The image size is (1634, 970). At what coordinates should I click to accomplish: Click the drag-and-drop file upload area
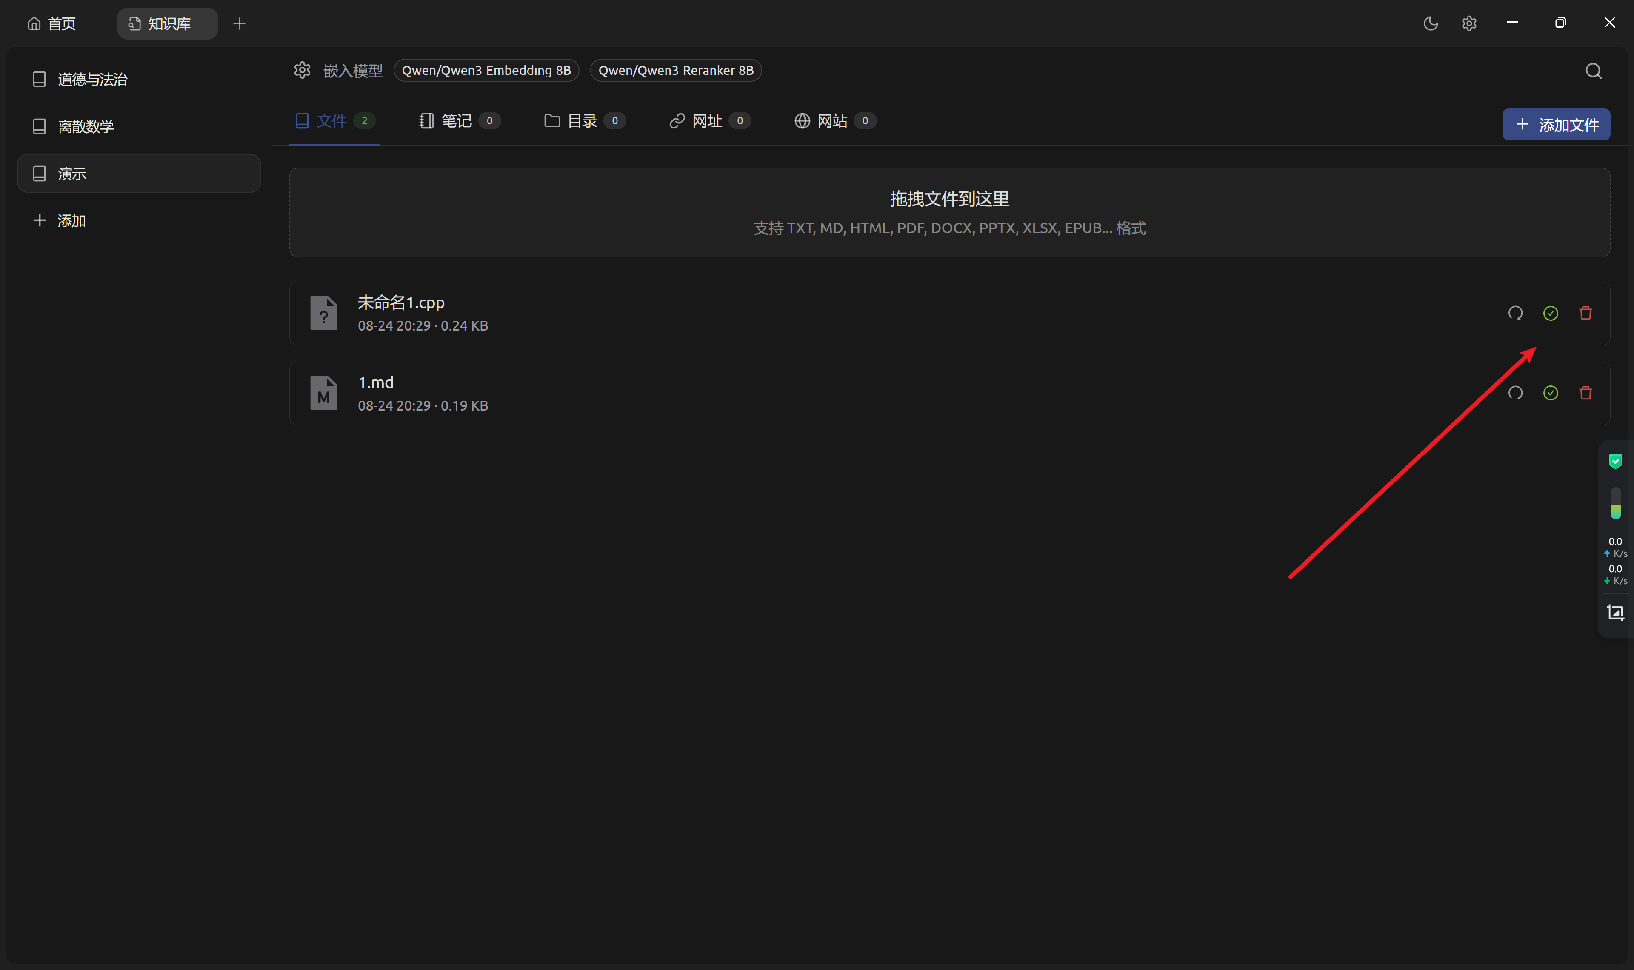(948, 212)
